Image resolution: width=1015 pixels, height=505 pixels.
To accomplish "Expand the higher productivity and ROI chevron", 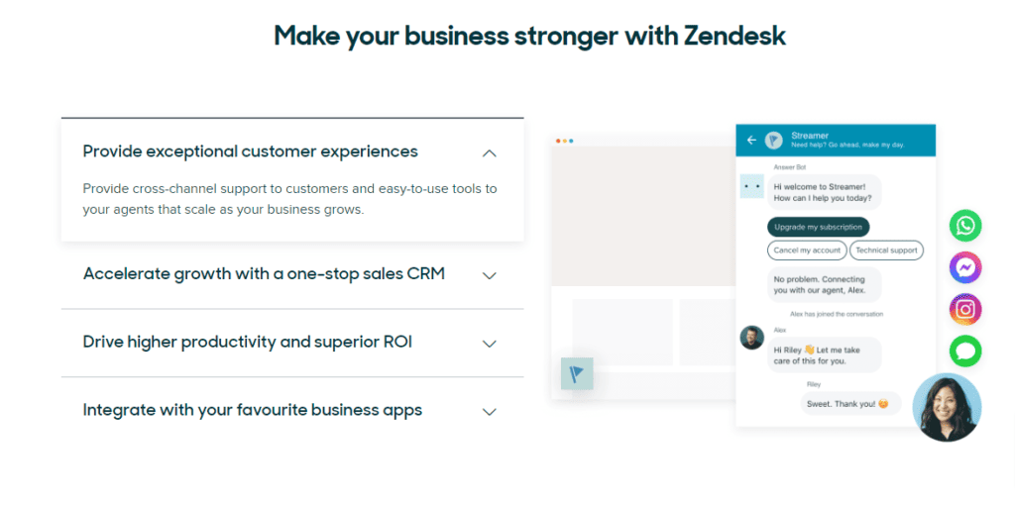I will pyautogui.click(x=489, y=344).
